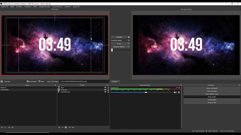The image size is (241, 135).
Task: Click the green audio level meter
Action: (145, 89)
